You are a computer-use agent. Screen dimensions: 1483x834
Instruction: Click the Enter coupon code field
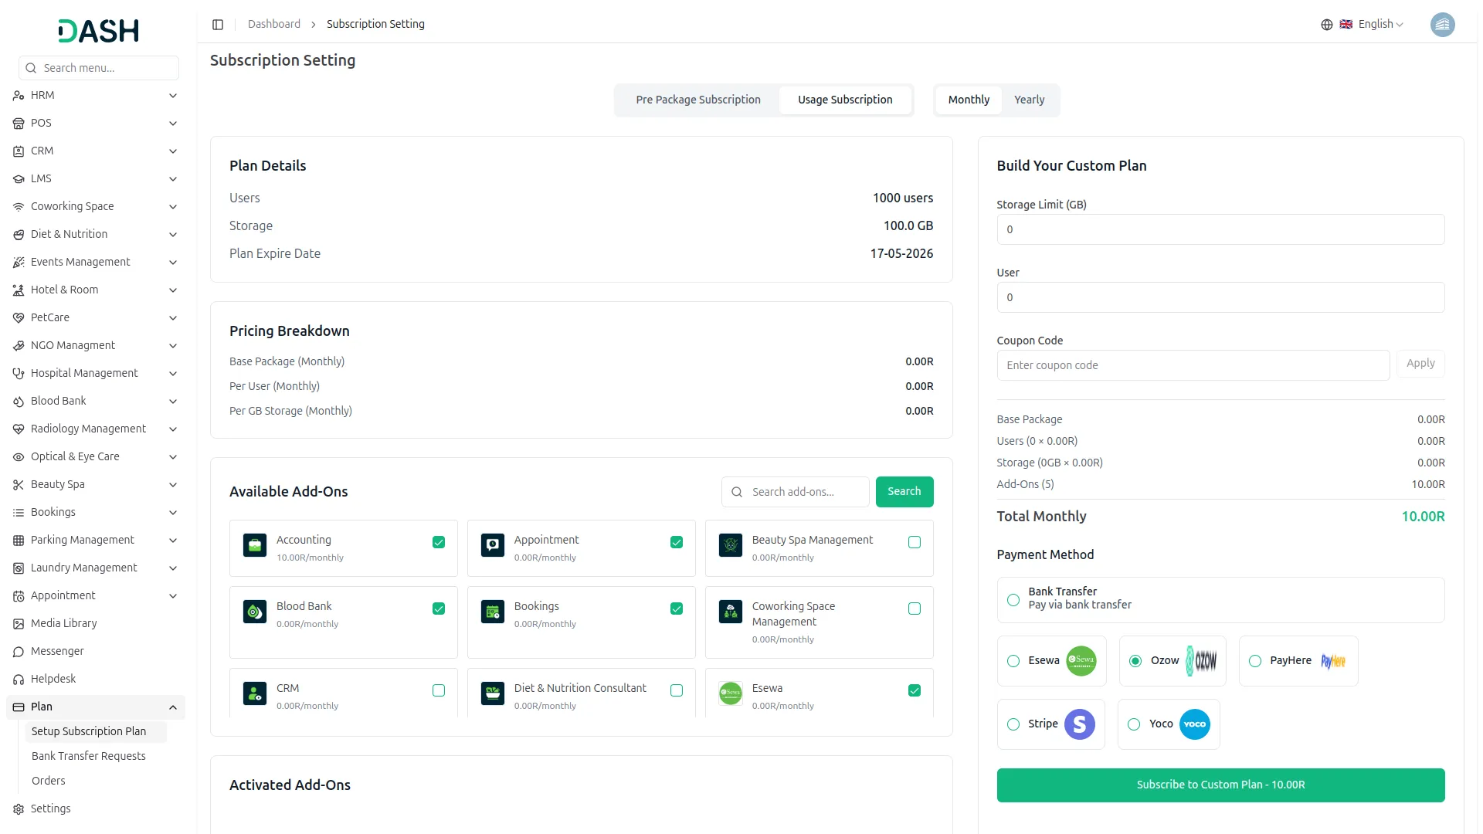click(x=1193, y=365)
